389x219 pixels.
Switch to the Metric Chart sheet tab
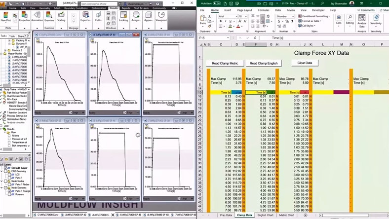coord(286,215)
